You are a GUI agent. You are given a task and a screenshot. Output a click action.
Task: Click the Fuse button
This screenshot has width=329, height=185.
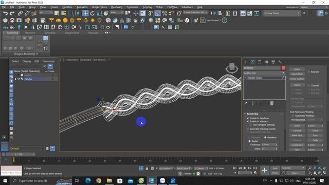coord(315,135)
